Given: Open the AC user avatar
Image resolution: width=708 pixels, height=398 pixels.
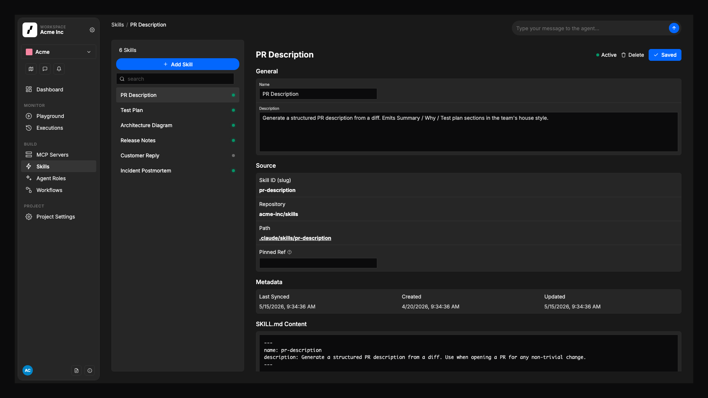Looking at the screenshot, I should tap(28, 370).
